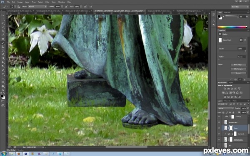
Task: Open the Brush Preset picker dropdown
Action: point(15,7)
